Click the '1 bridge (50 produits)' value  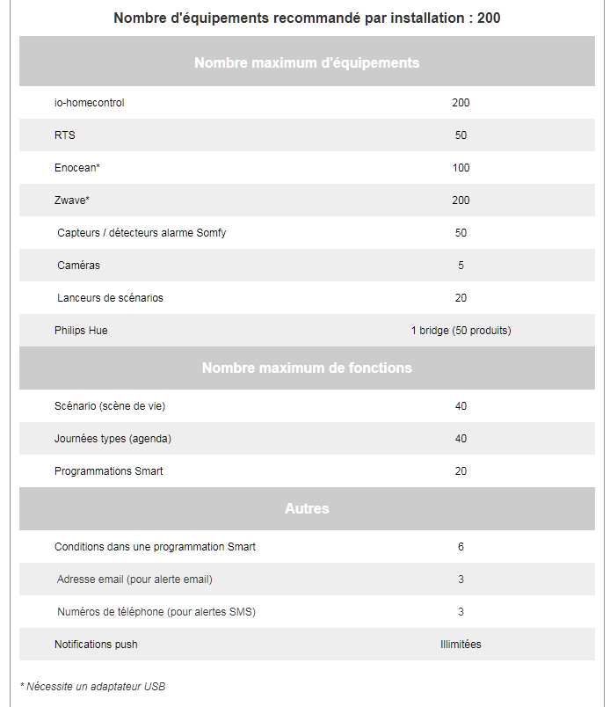click(461, 331)
